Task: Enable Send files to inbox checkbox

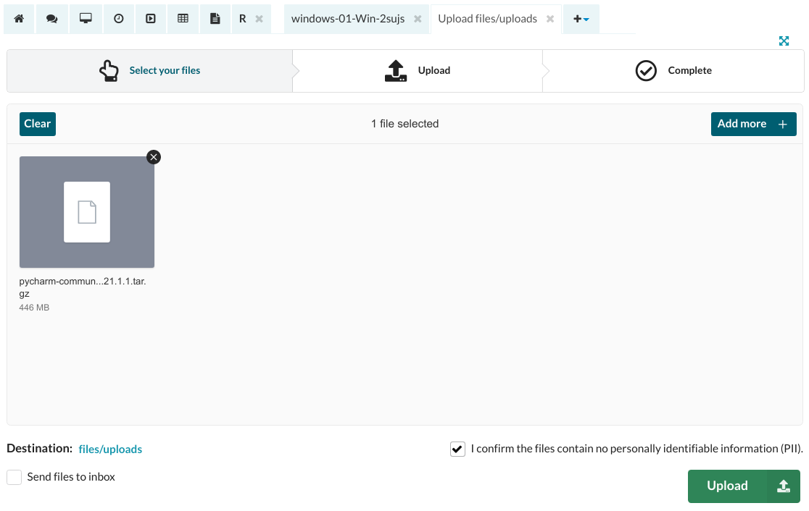Action: (x=14, y=478)
